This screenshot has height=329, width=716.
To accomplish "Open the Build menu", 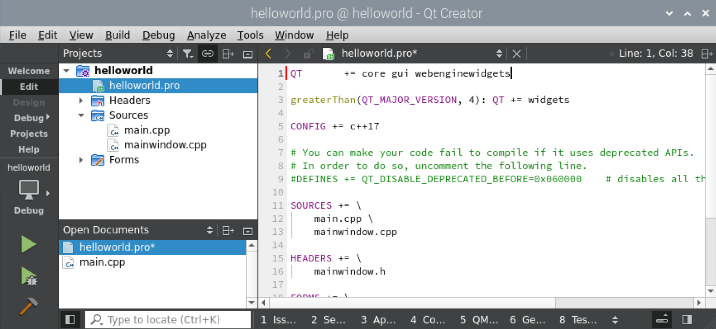I will point(118,35).
